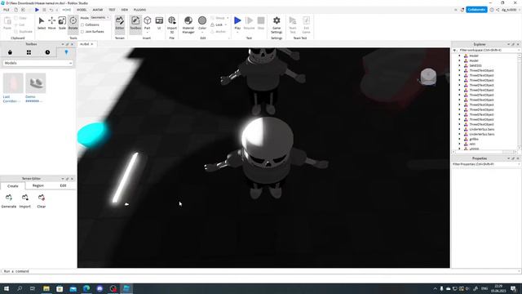Image resolution: width=522 pixels, height=294 pixels.
Task: Expand the first Model in Explorer
Action: coord(459,56)
